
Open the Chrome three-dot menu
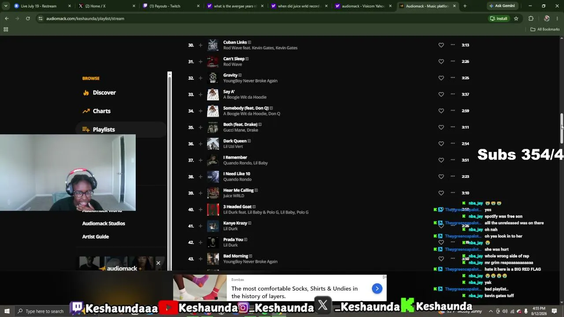[x=557, y=18]
